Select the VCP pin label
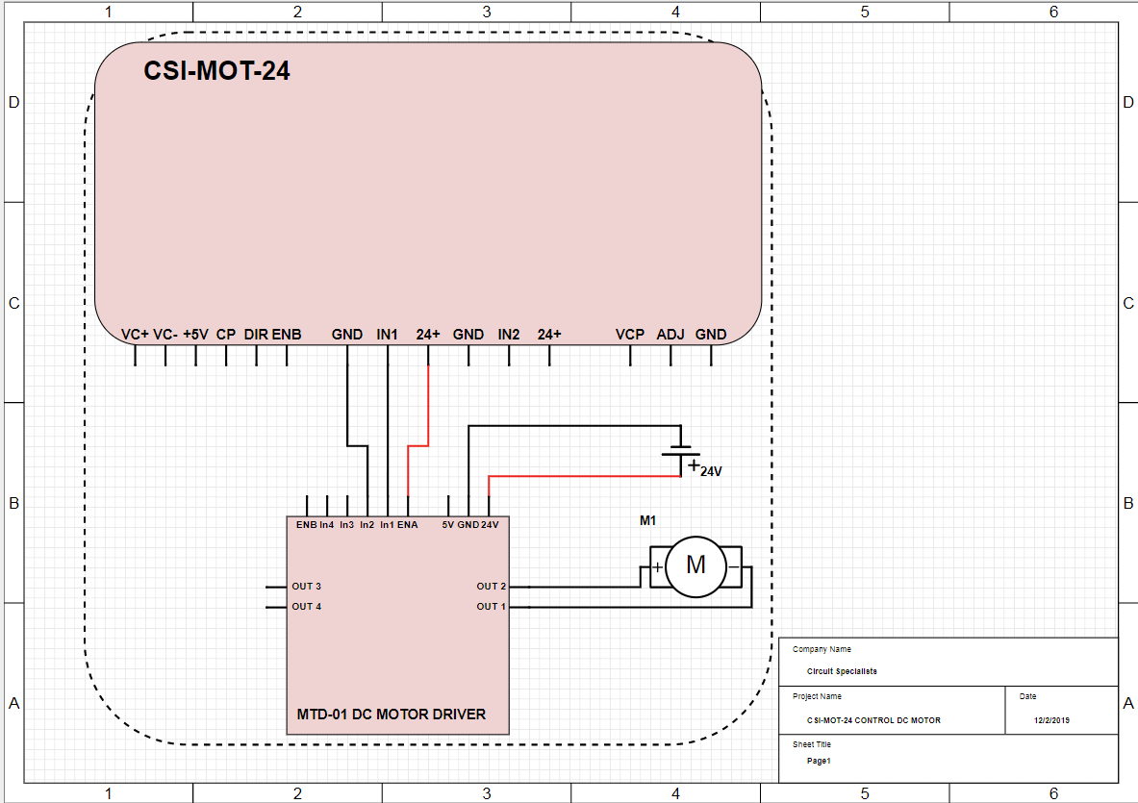This screenshot has height=803, width=1138. (630, 335)
